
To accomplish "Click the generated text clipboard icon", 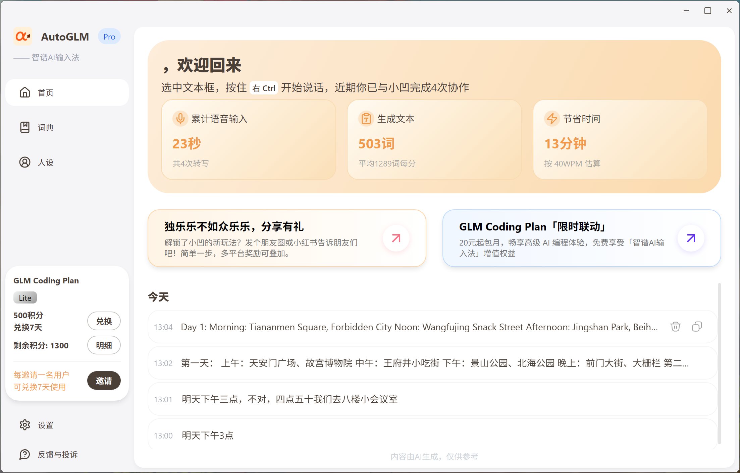I will point(366,119).
